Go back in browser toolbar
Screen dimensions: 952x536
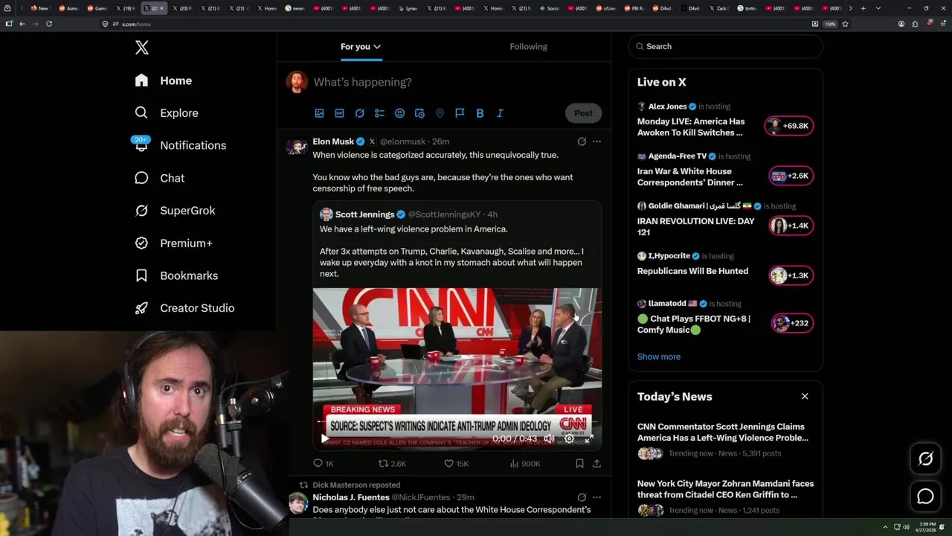tap(22, 24)
